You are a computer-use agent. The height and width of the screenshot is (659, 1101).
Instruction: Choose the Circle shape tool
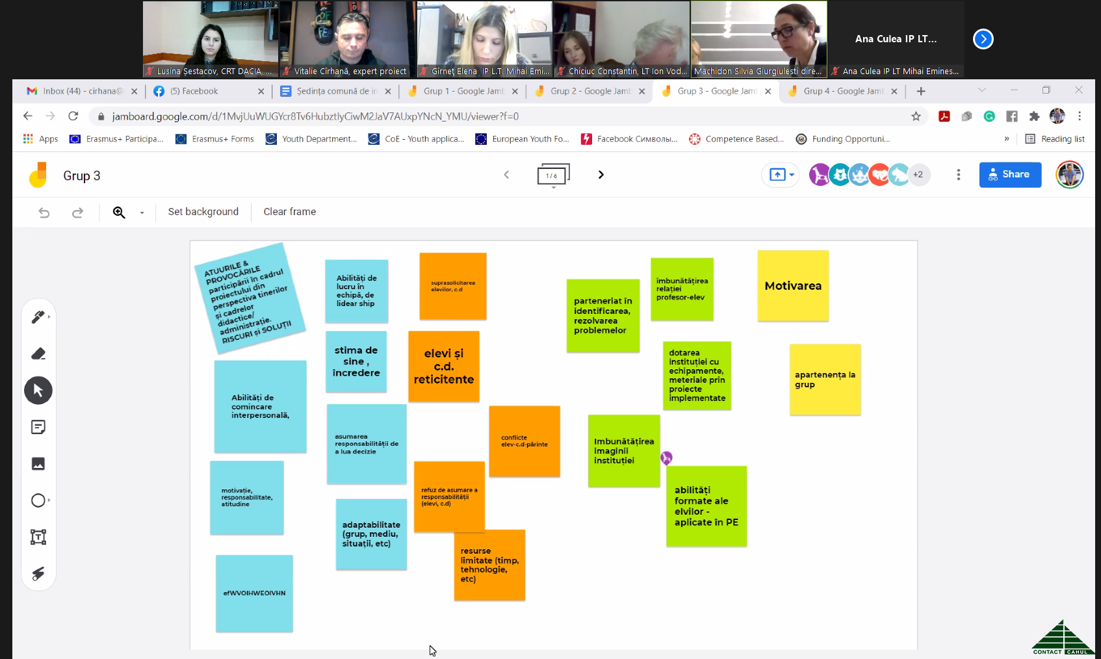(x=38, y=500)
